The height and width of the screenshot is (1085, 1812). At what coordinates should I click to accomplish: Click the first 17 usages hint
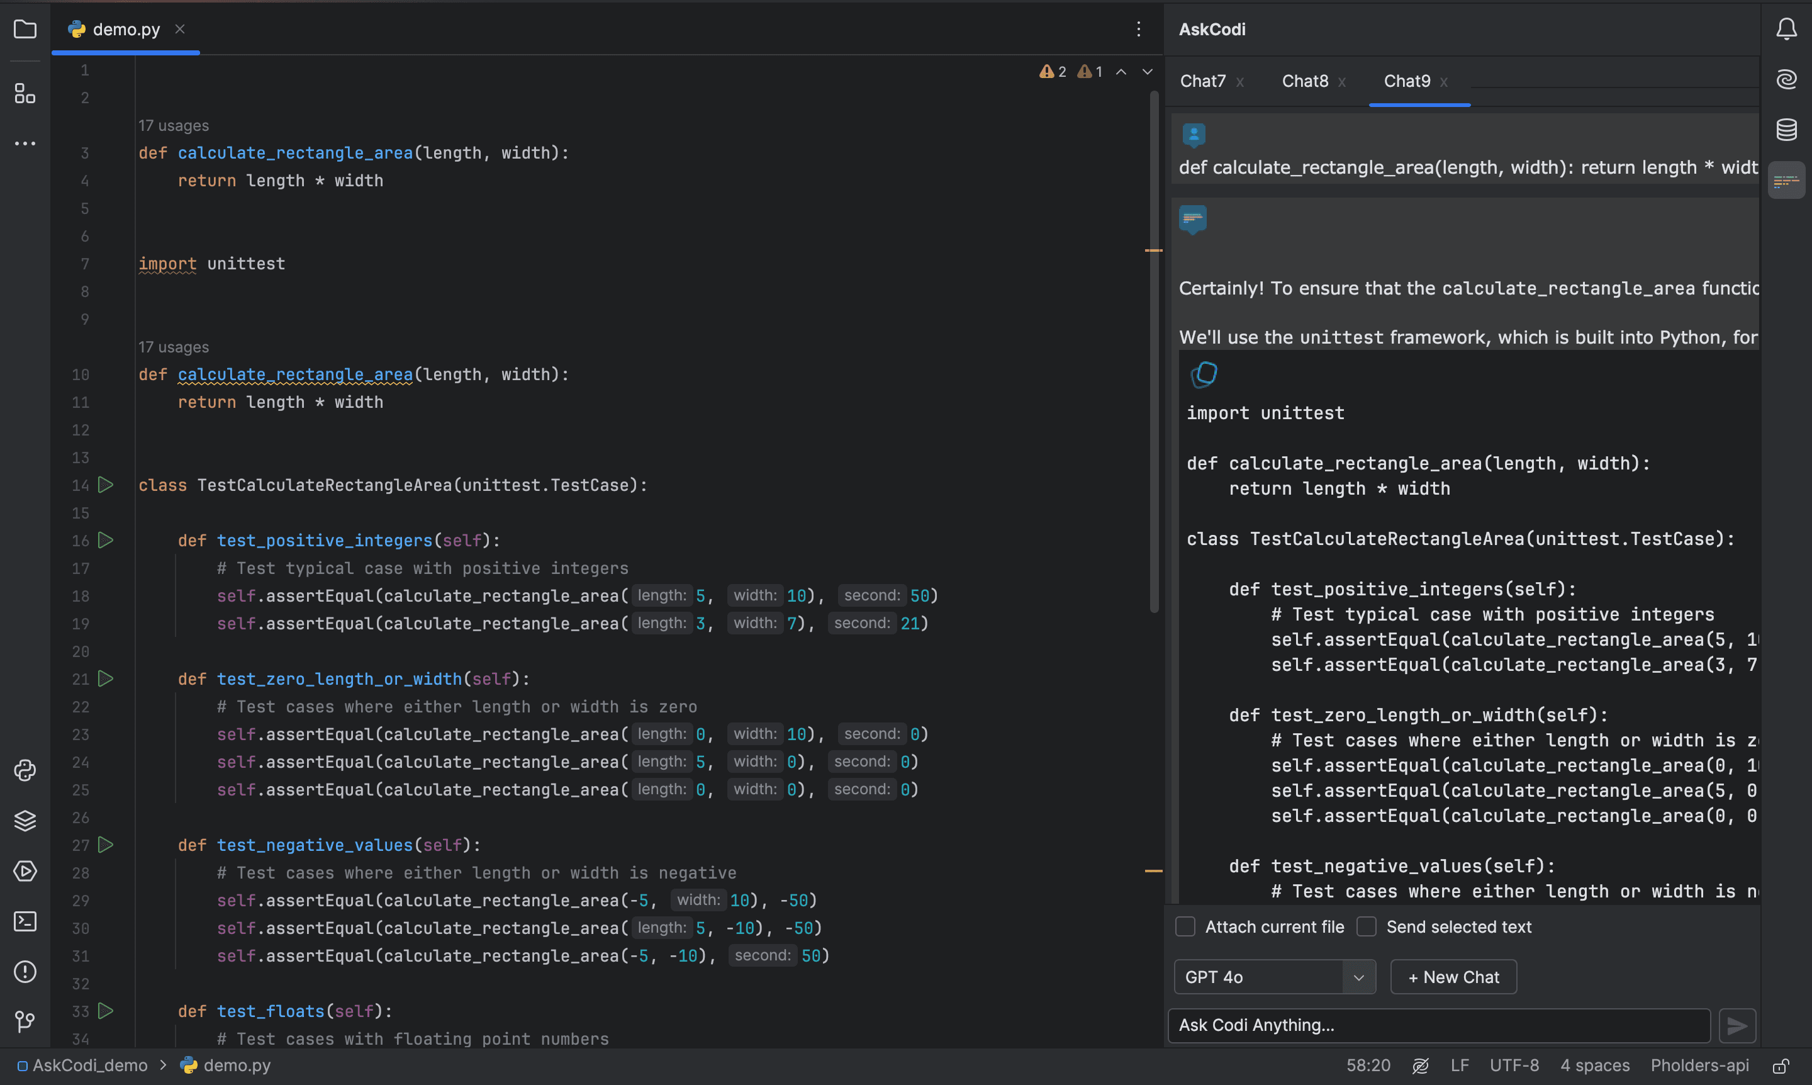click(174, 126)
